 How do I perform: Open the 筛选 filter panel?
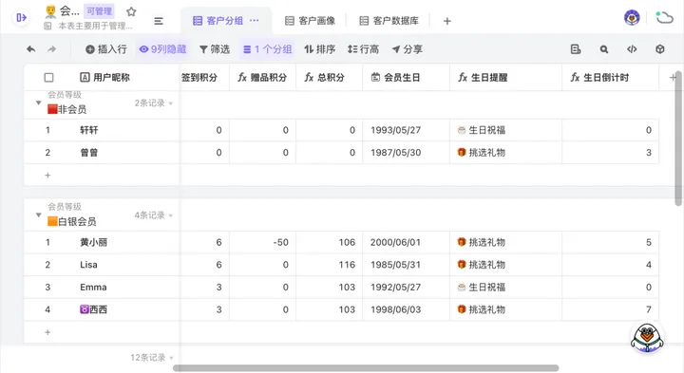click(x=215, y=49)
